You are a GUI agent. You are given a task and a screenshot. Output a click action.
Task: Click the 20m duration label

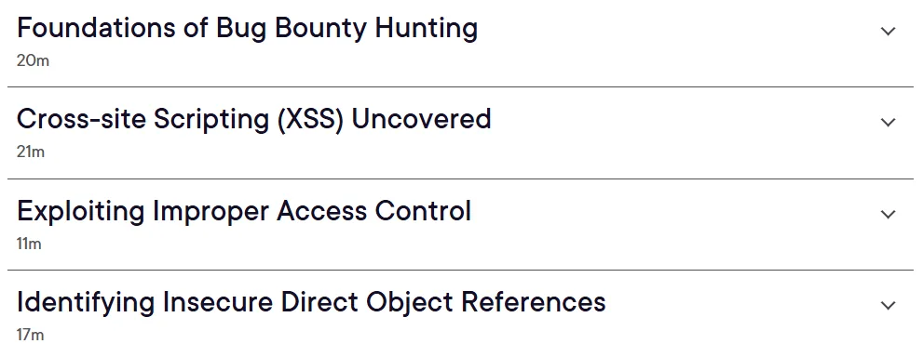(33, 60)
